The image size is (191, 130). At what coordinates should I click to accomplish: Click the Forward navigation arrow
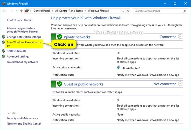click(11, 11)
